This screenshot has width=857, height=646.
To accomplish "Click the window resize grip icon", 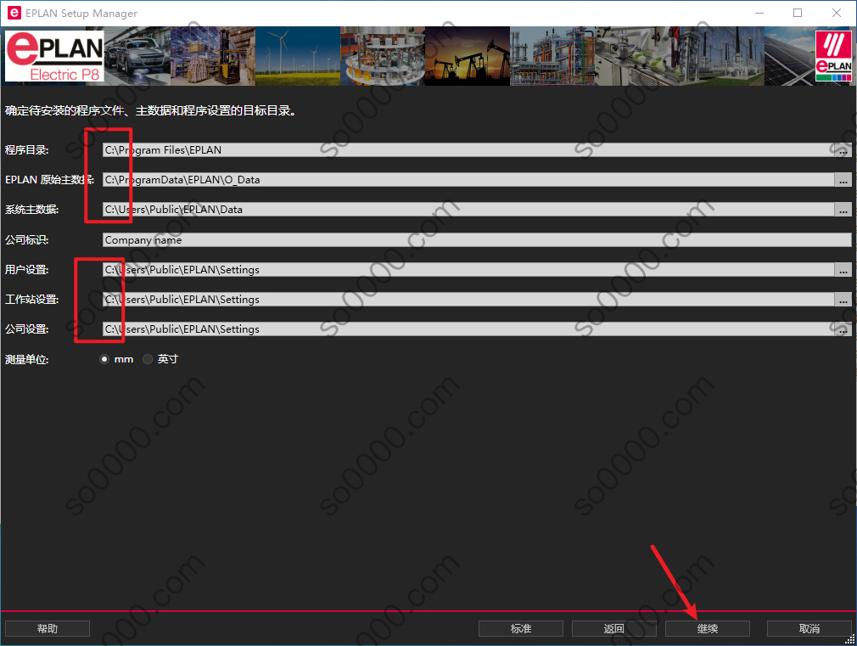I will coord(850,639).
